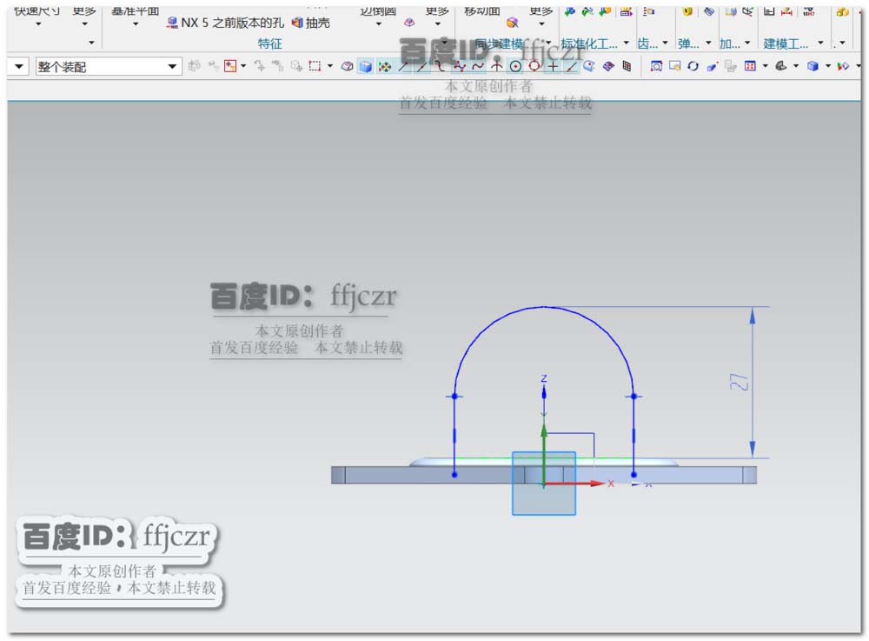Activate the Rotate view icon
Screen dimensions: 869x641
[693, 67]
